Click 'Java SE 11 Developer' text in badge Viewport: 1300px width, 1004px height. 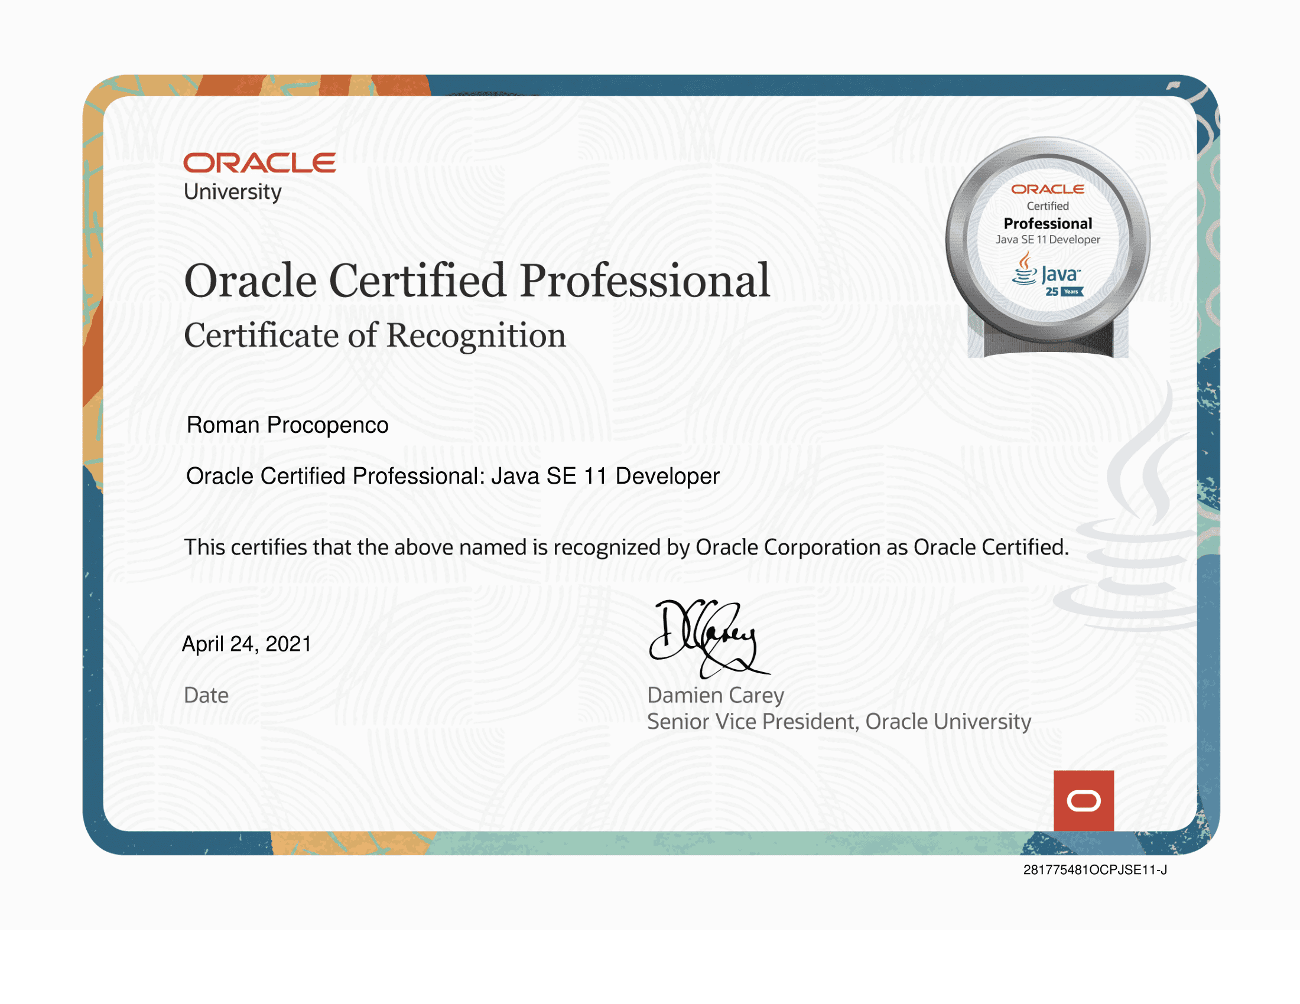point(1048,240)
